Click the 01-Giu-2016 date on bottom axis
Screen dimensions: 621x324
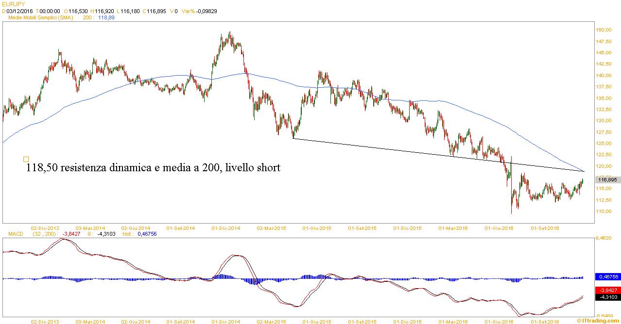(x=500, y=321)
